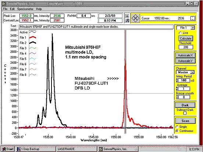Click the Boxcar smooth value field

click(x=184, y=97)
